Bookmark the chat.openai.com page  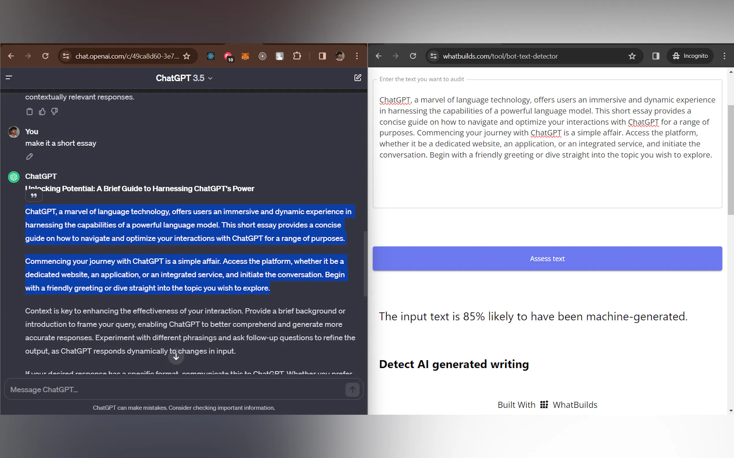187,56
